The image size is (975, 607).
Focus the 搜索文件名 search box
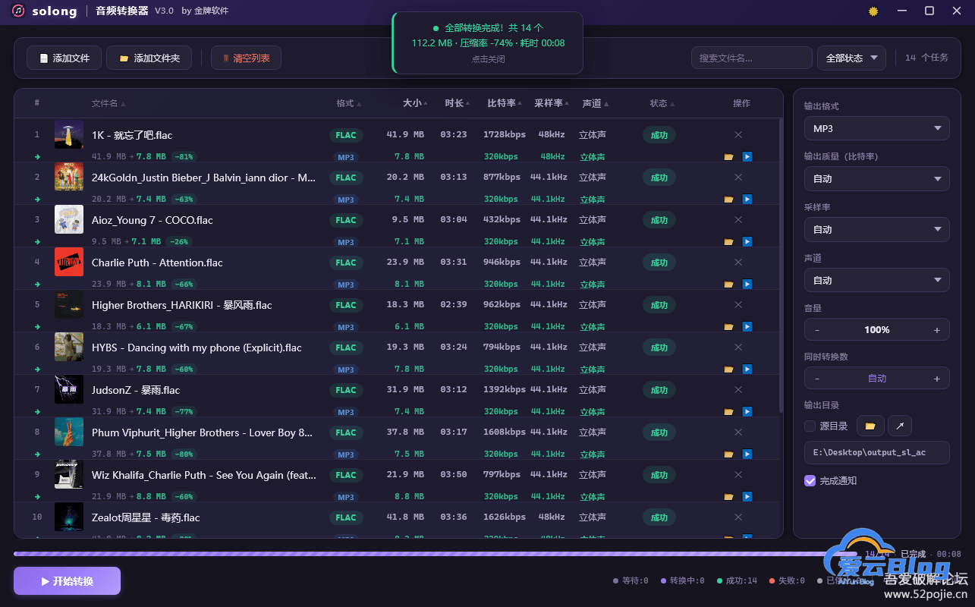click(751, 58)
